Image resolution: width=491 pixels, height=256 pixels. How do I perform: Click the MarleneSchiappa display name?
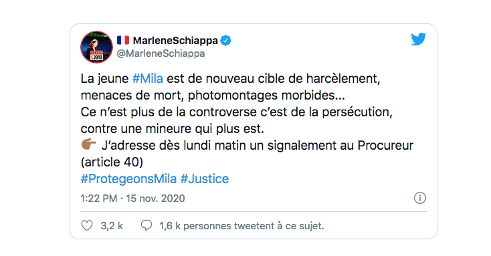(x=175, y=40)
